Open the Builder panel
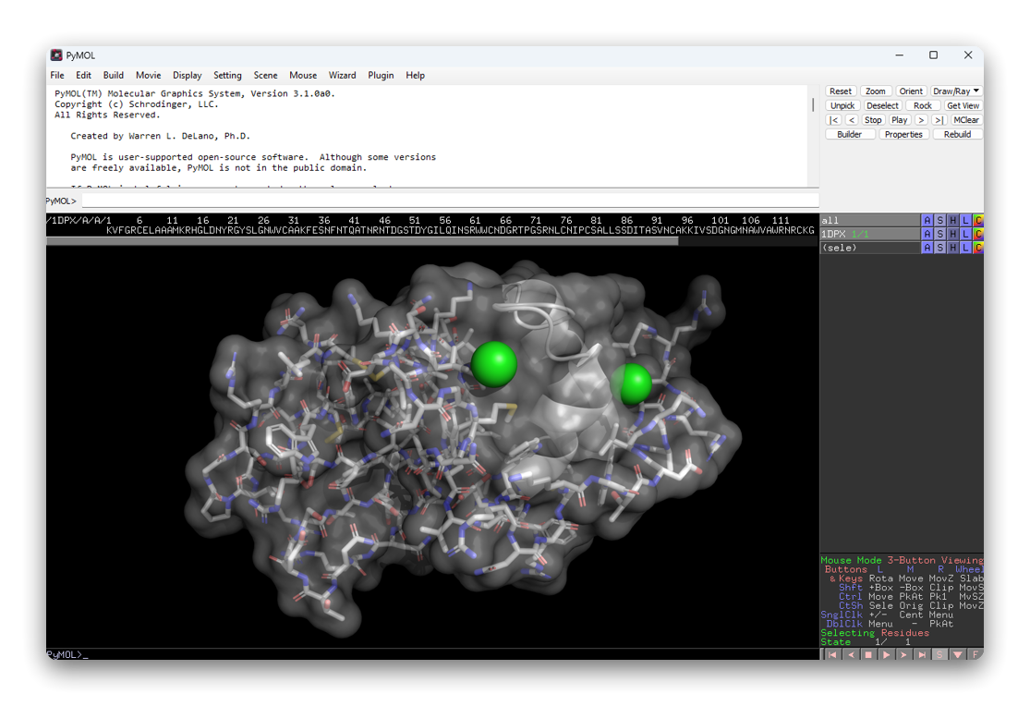Image resolution: width=1030 pixels, height=706 pixels. [x=849, y=135]
